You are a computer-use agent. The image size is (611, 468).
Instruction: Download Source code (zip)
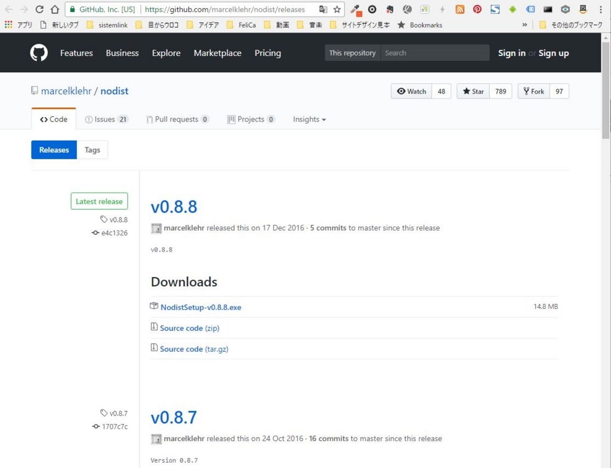point(189,328)
